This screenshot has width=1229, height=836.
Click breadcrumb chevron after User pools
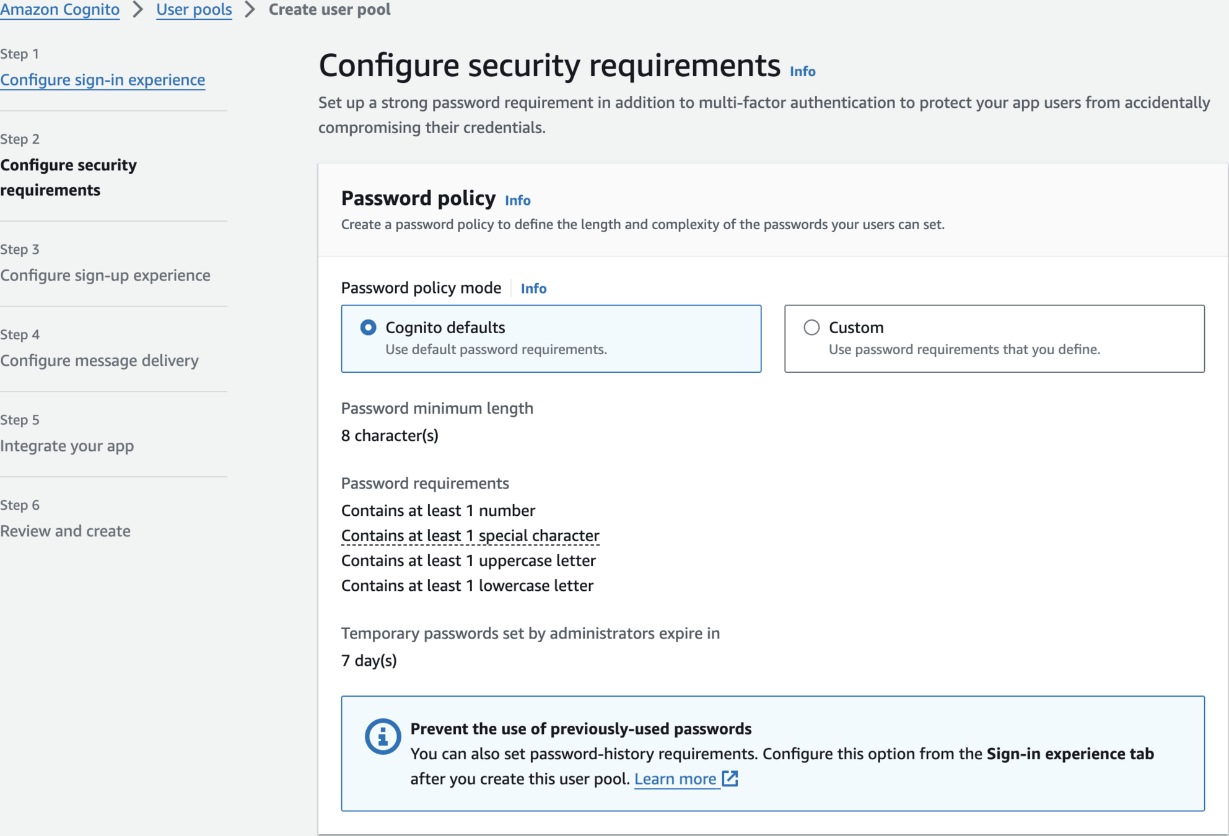[250, 10]
